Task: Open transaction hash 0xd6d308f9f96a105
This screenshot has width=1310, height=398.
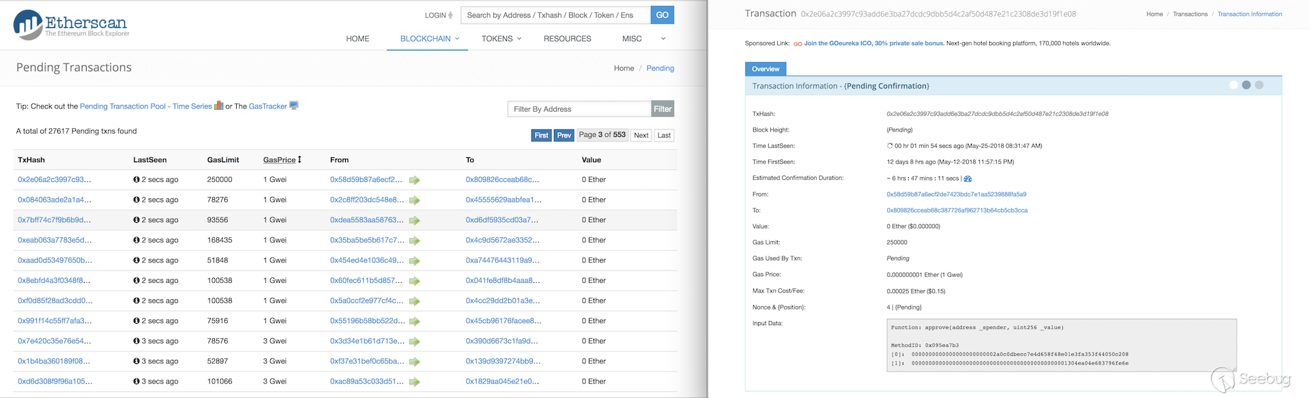Action: pyautogui.click(x=55, y=382)
